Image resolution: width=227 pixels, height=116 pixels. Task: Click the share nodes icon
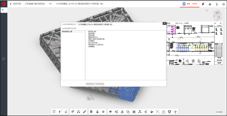pos(116,112)
